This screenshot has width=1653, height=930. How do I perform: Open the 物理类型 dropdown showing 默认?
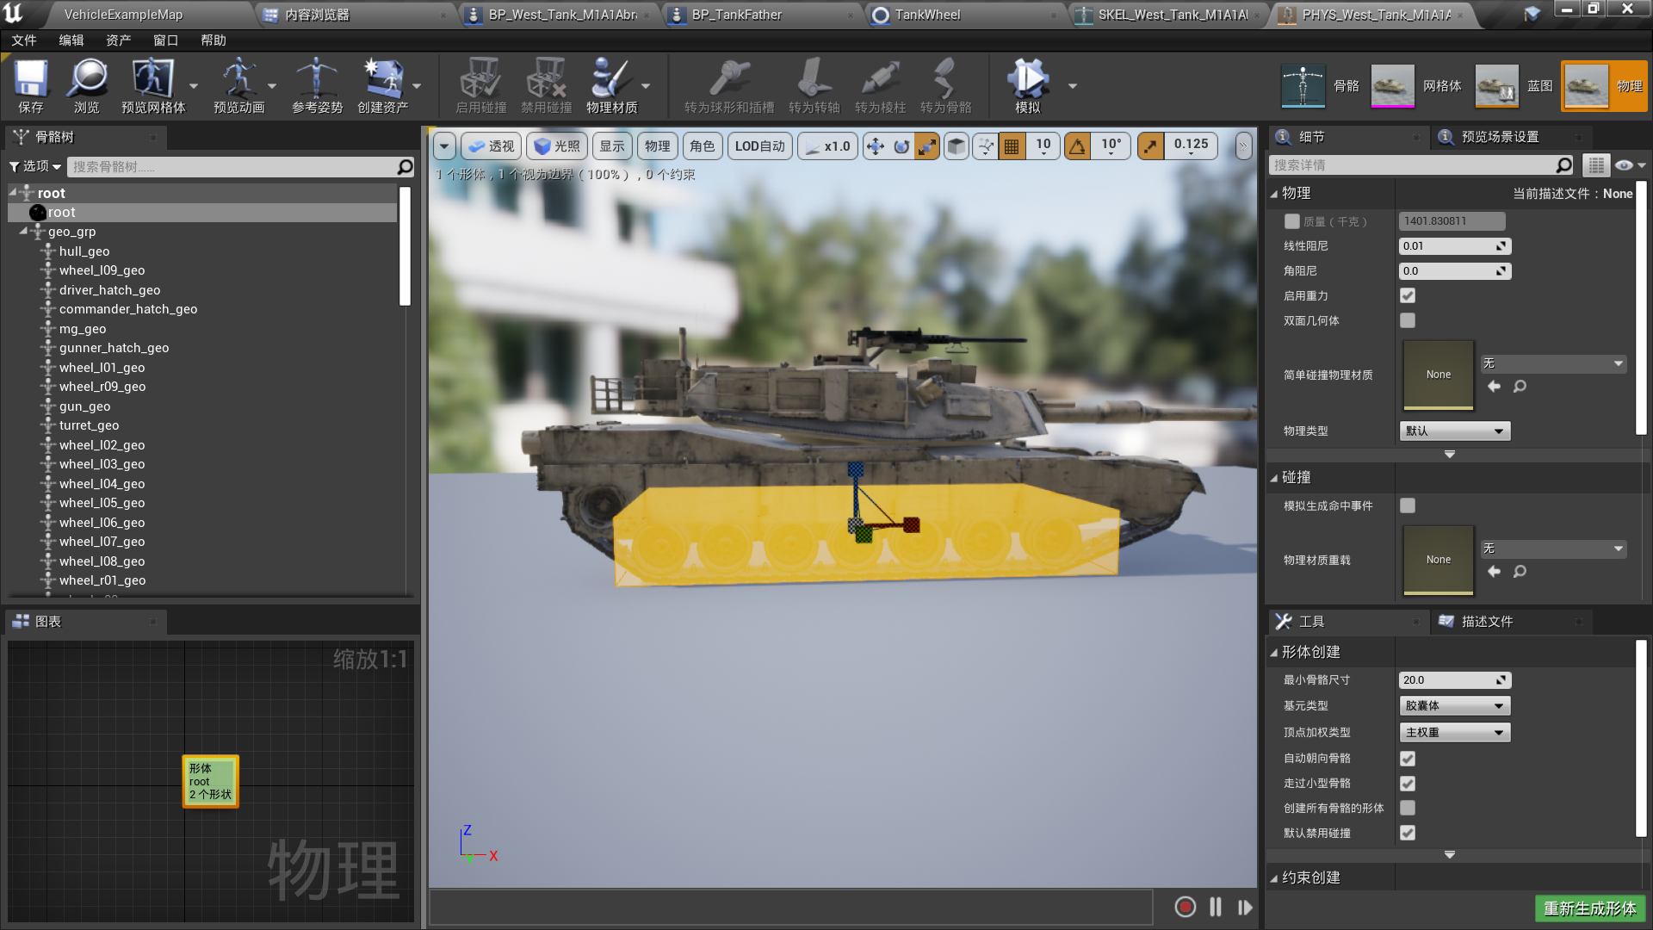tap(1454, 431)
